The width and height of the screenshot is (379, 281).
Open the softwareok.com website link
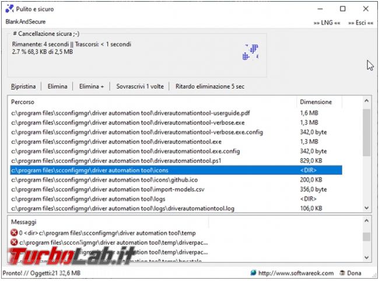pos(296,273)
